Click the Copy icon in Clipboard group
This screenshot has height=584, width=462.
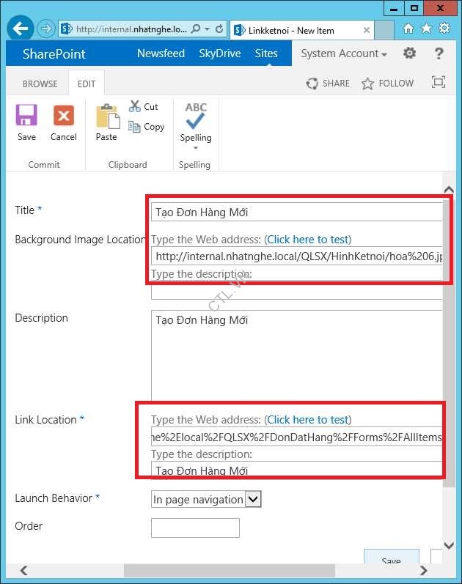[x=135, y=127]
